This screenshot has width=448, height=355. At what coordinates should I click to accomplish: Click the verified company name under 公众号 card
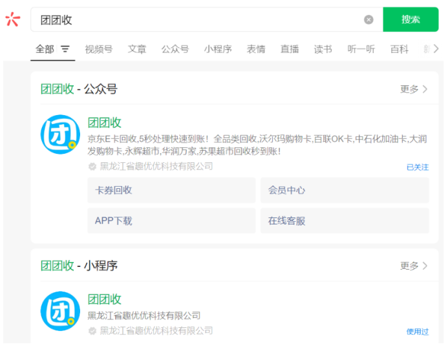pyautogui.click(x=156, y=166)
